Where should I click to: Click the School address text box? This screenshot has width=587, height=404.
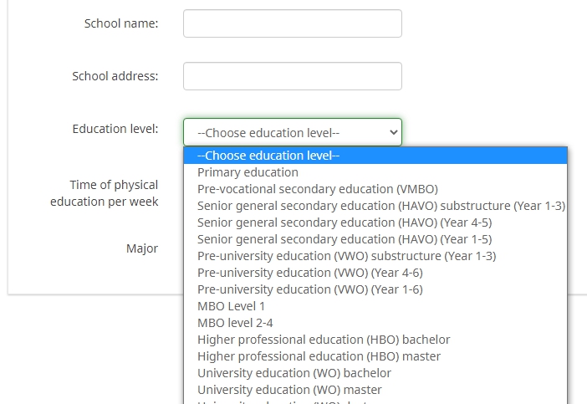292,76
